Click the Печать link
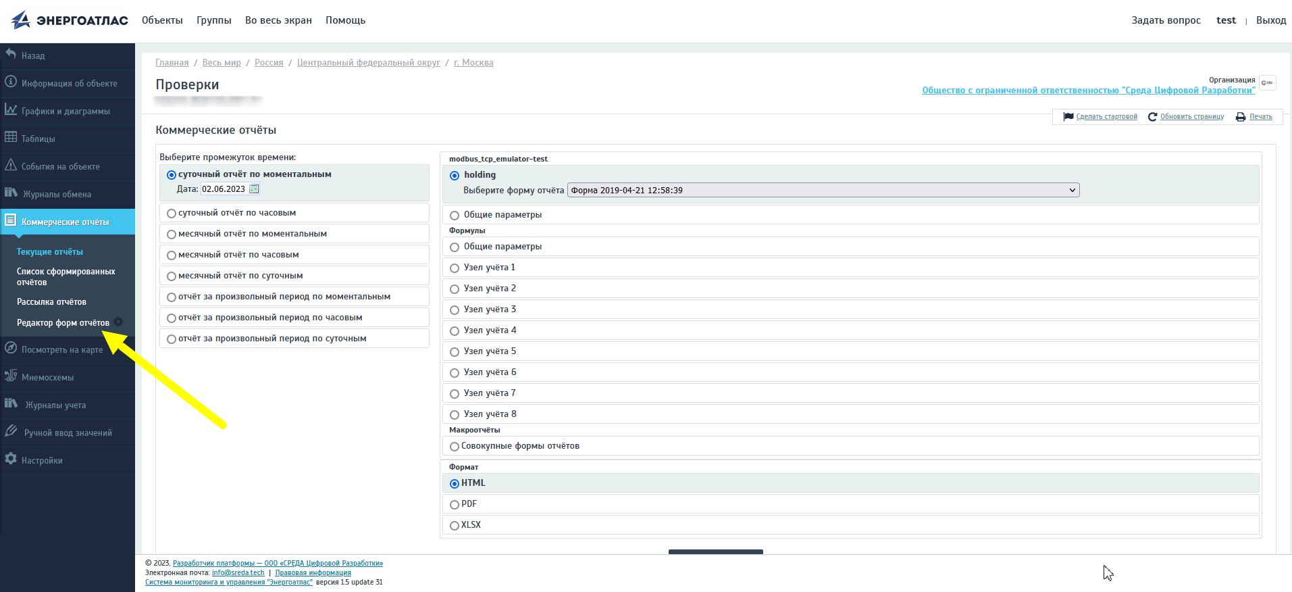The image size is (1292, 592). 1260,117
